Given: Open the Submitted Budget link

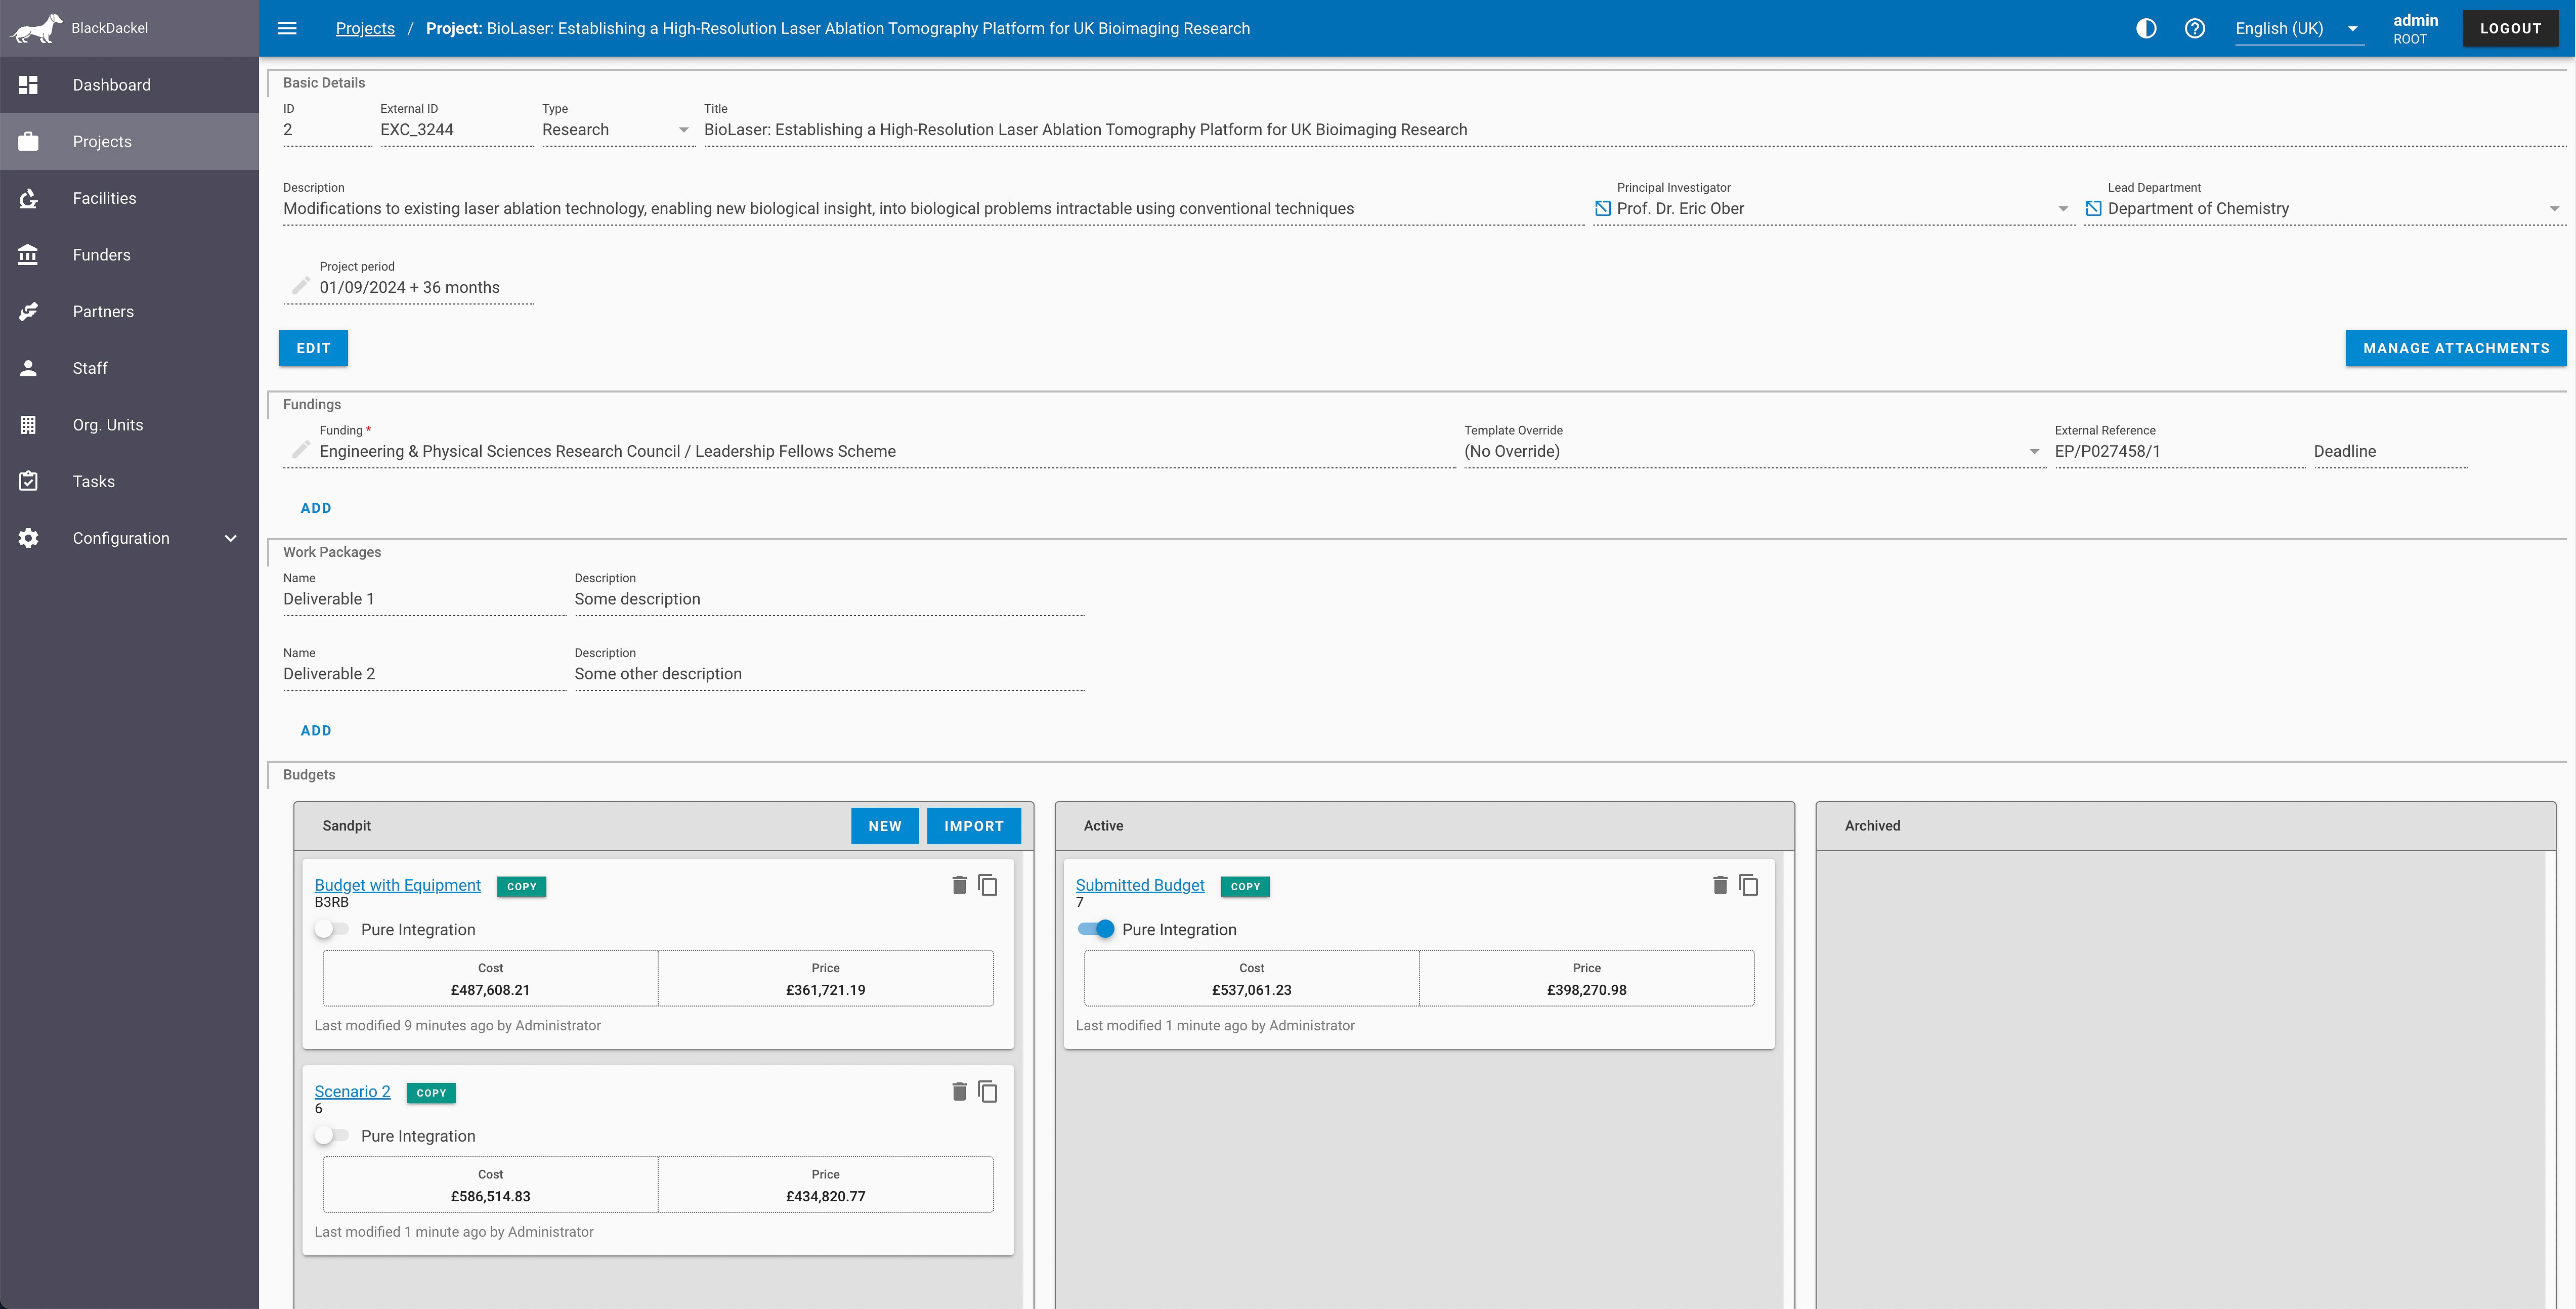Looking at the screenshot, I should pos(1140,885).
